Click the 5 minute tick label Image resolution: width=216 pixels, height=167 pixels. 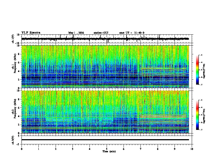click(x=107, y=149)
